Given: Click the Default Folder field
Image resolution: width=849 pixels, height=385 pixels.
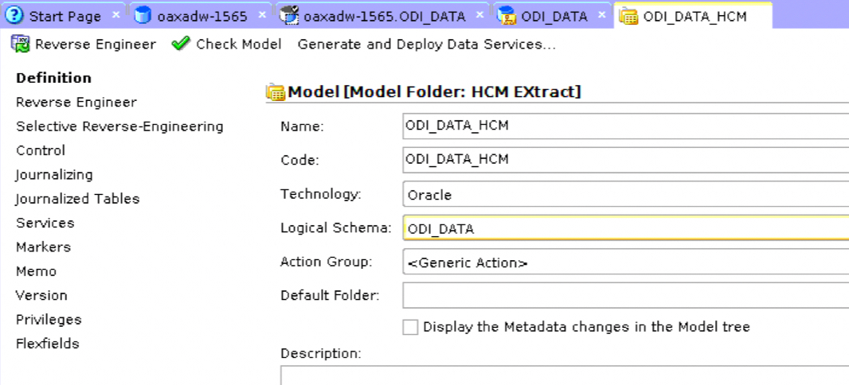Looking at the screenshot, I should tap(626, 296).
